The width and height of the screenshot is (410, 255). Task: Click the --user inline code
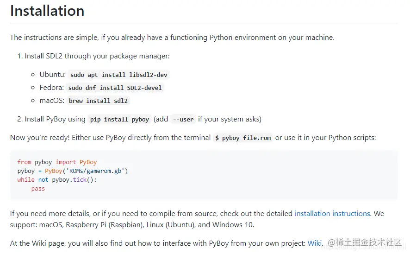pos(183,119)
